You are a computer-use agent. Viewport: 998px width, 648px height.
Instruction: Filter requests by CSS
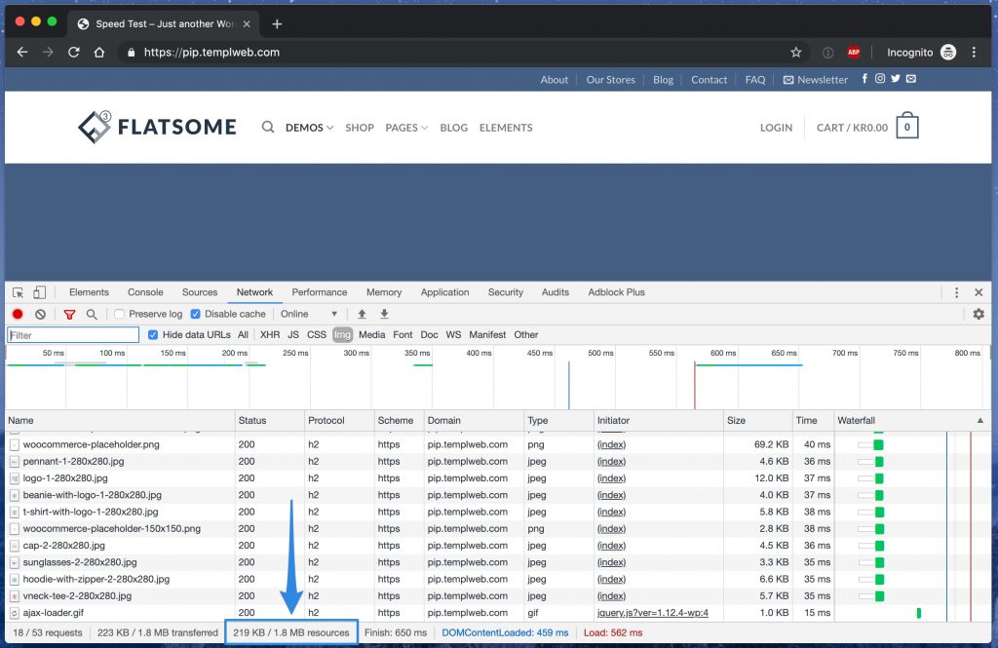point(317,335)
